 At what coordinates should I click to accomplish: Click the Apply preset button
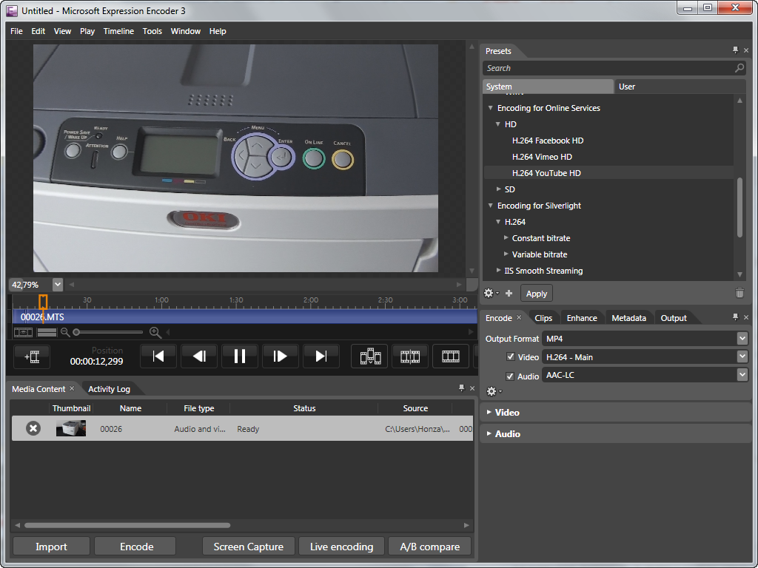pos(536,293)
